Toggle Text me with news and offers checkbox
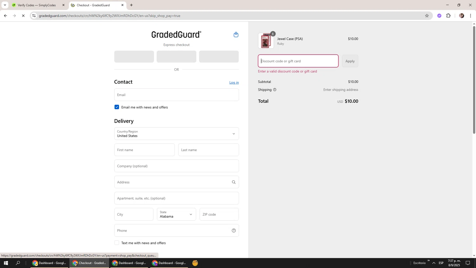 click(117, 243)
